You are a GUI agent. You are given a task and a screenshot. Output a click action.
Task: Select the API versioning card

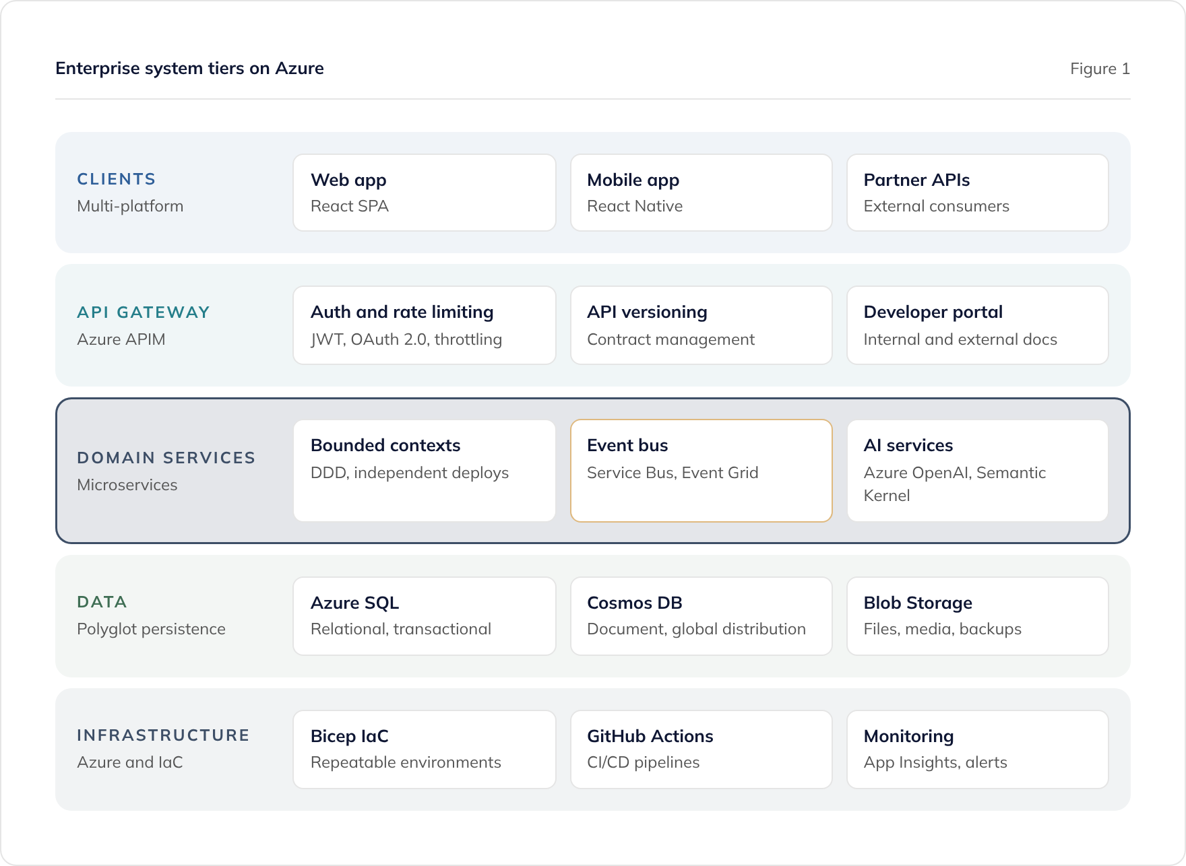pyautogui.click(x=701, y=325)
